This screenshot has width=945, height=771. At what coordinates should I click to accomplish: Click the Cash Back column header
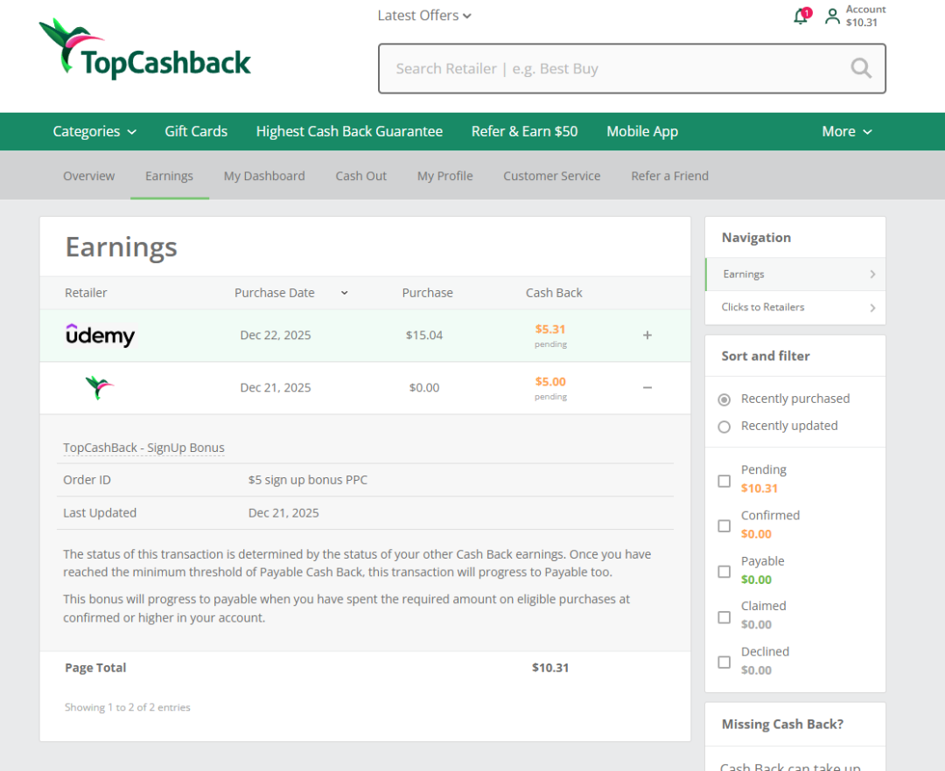[554, 293]
